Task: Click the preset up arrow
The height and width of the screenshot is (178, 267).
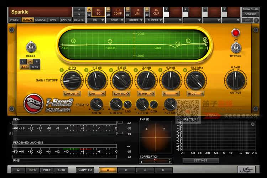Action: (x=79, y=10)
